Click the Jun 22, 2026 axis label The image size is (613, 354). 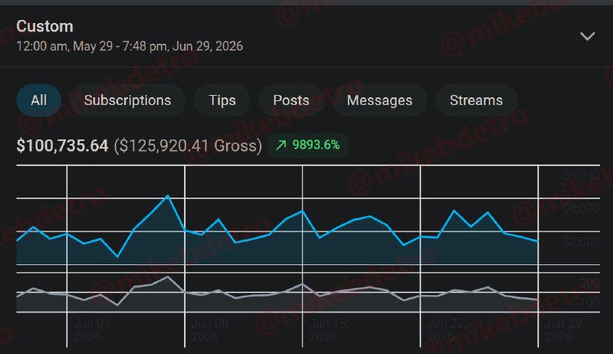[x=446, y=330]
